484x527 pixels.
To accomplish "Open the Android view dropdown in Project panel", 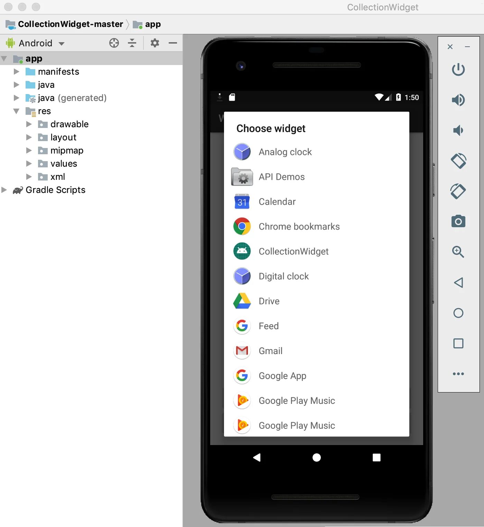I will click(x=35, y=43).
